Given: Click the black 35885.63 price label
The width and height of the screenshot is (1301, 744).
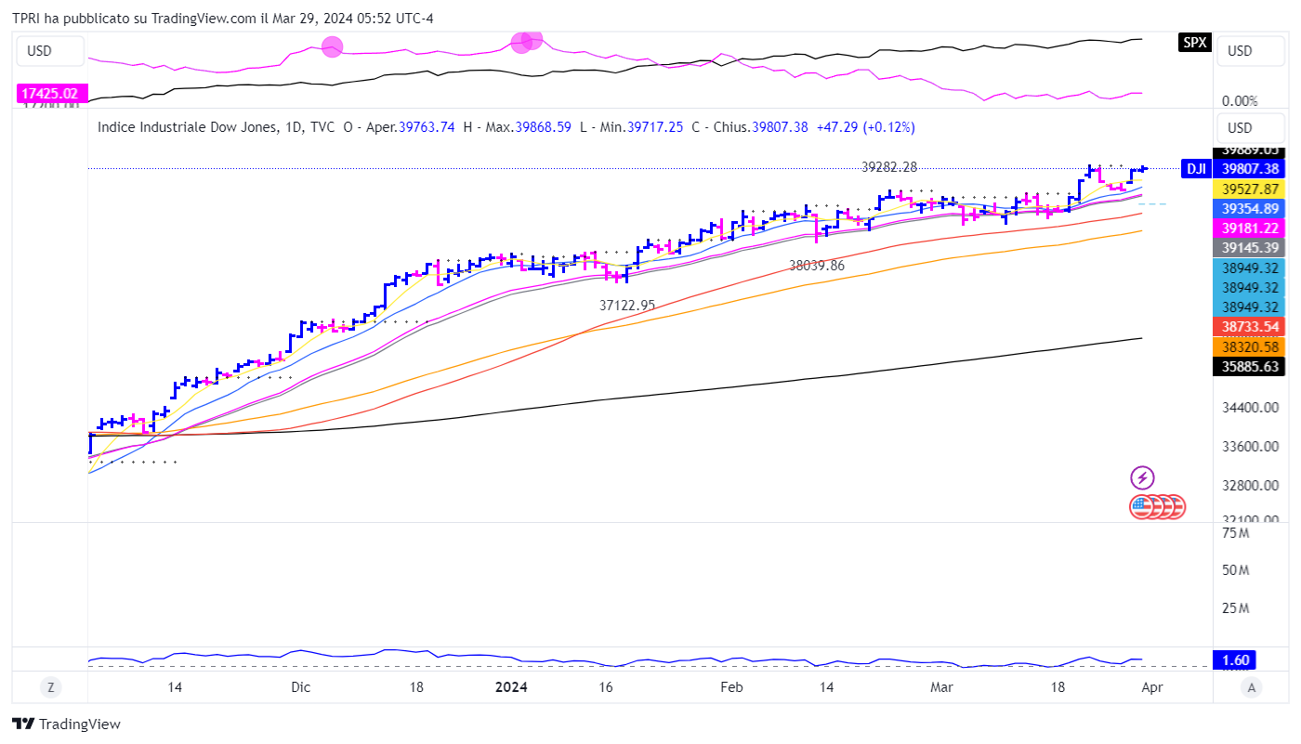Looking at the screenshot, I should pos(1250,367).
